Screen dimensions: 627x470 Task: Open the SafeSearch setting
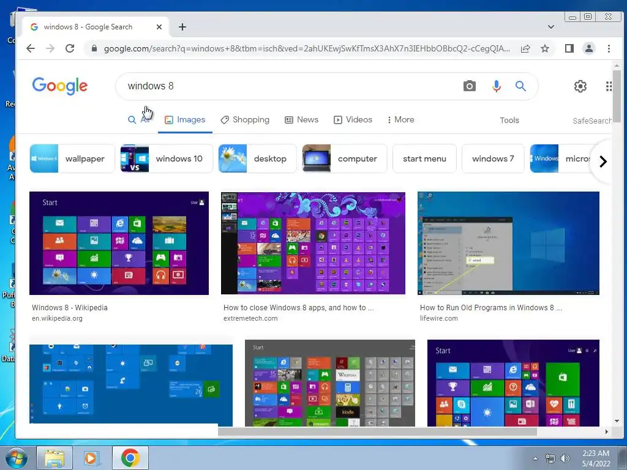click(592, 121)
